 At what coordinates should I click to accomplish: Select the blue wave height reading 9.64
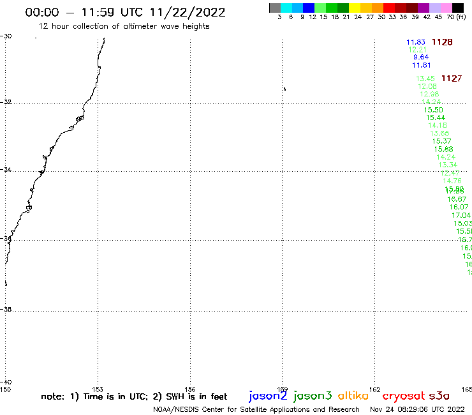click(x=421, y=57)
